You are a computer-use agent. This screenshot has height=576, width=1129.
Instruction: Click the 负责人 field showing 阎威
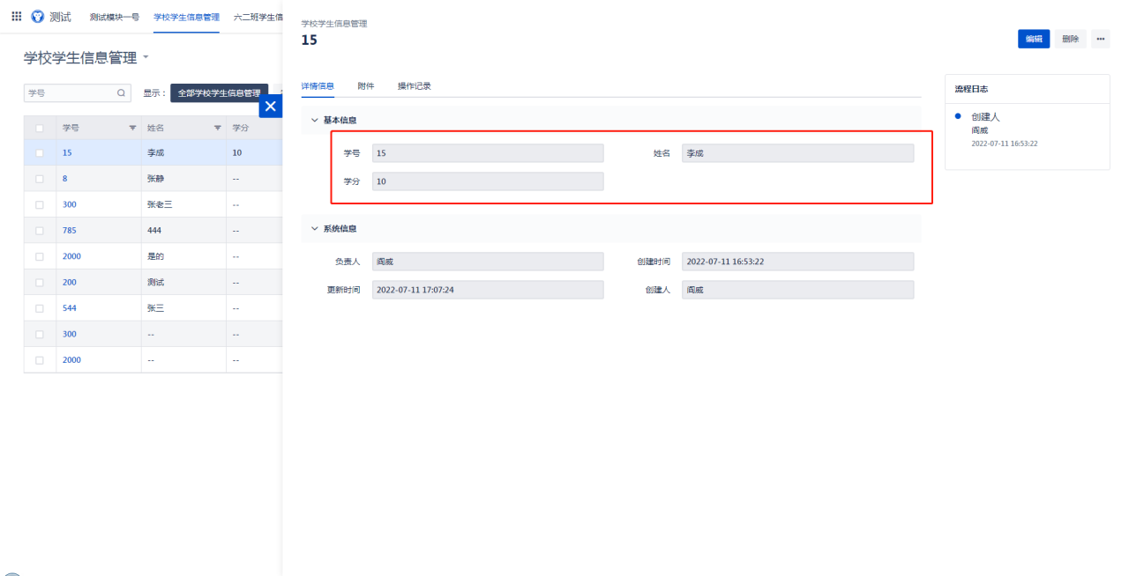point(488,262)
